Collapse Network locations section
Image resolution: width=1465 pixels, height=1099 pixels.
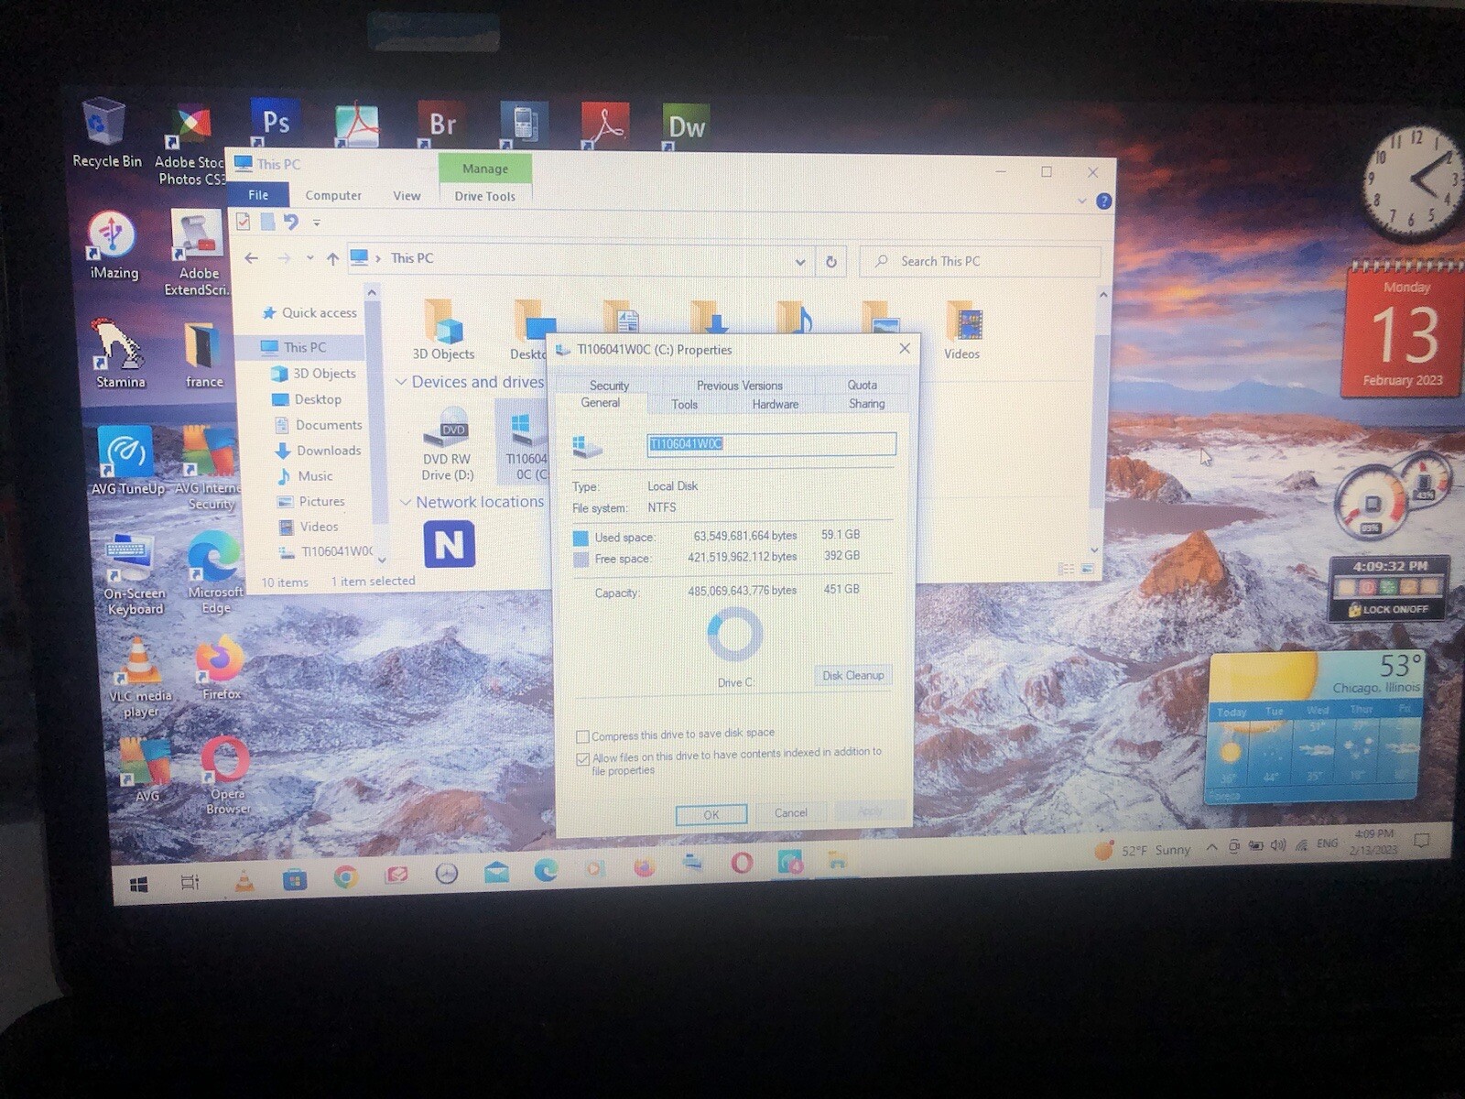(x=406, y=503)
